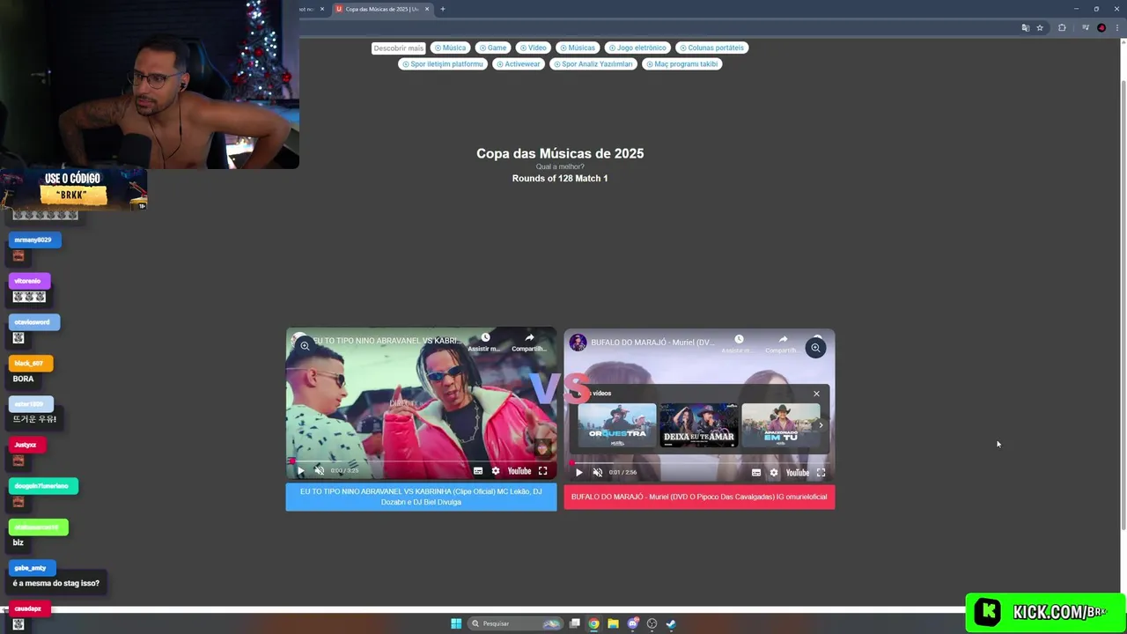Open Windows Start menu
Viewport: 1127px width, 634px height.
pos(456,623)
